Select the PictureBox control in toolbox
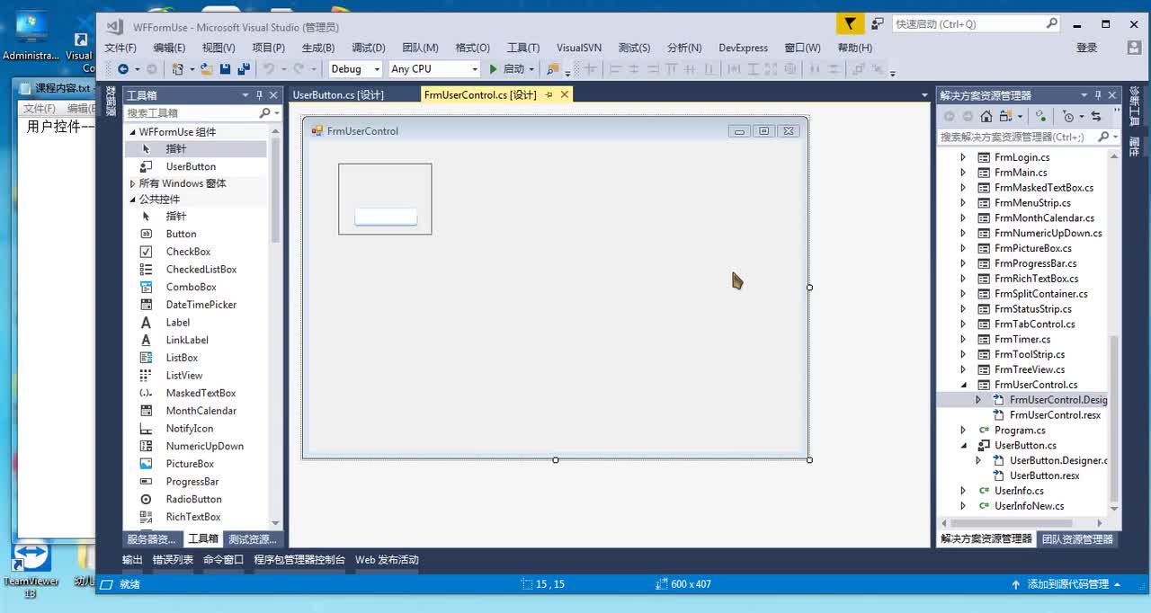Viewport: 1151px width, 613px height. tap(190, 464)
